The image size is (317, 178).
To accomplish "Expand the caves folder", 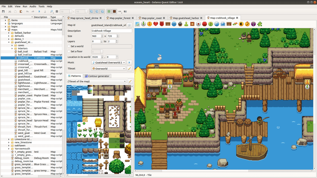I will 12,45.
